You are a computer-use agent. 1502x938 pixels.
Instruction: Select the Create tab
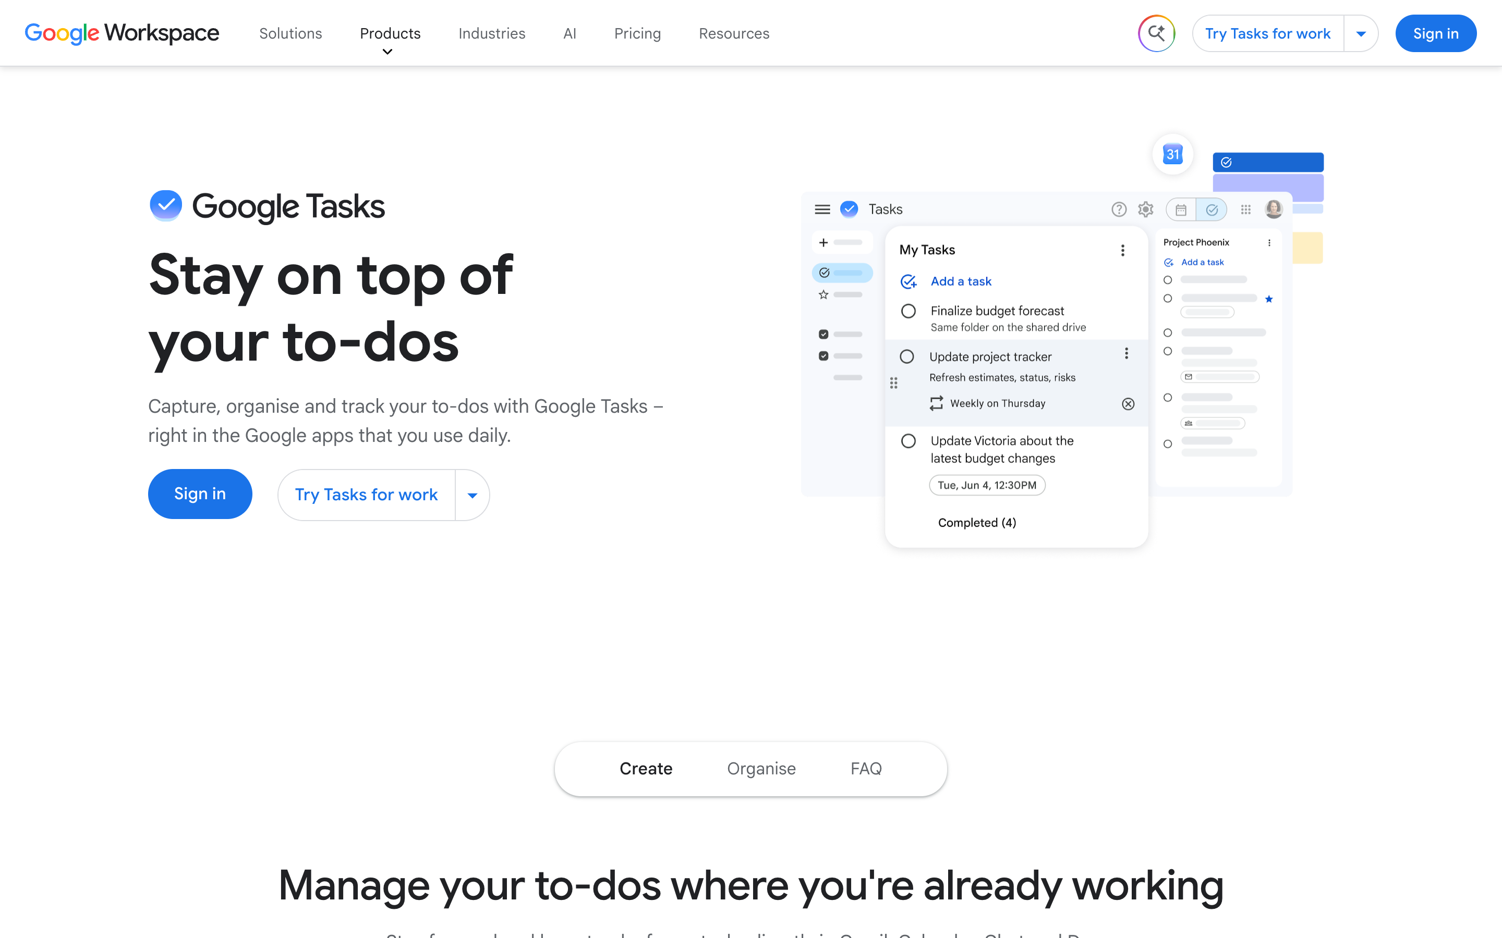tap(646, 769)
